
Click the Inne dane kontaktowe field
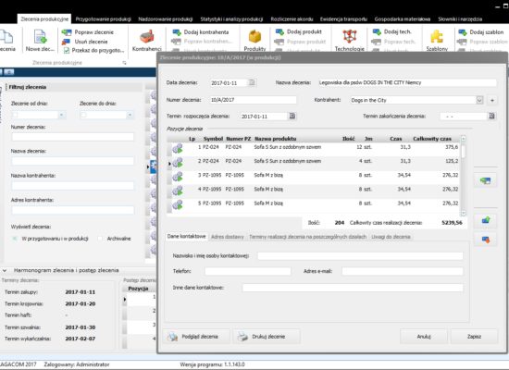point(353,288)
